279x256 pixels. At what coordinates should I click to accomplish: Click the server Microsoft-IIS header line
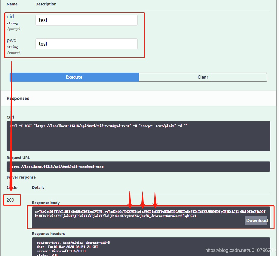click(x=61, y=251)
